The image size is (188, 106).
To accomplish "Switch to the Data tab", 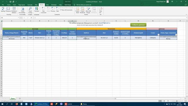I will coord(36,5).
